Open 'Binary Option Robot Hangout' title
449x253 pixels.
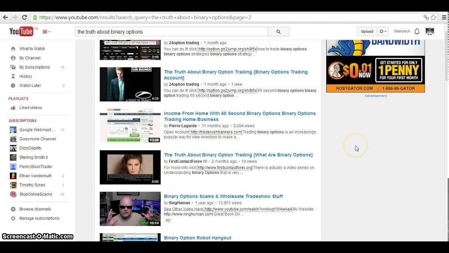click(197, 238)
